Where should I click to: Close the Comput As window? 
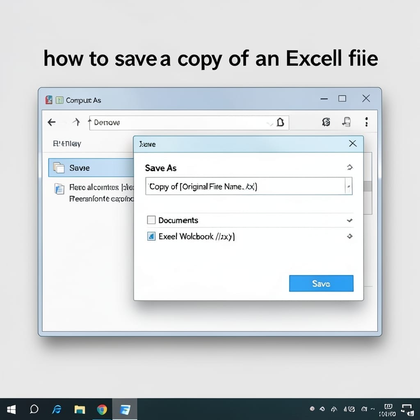(x=366, y=98)
